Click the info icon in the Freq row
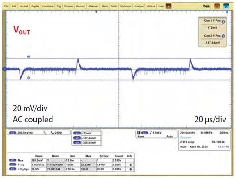 (131, 165)
